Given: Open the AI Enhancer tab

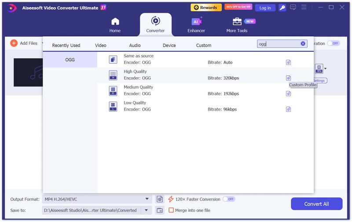Looking at the screenshot, I should click(196, 25).
